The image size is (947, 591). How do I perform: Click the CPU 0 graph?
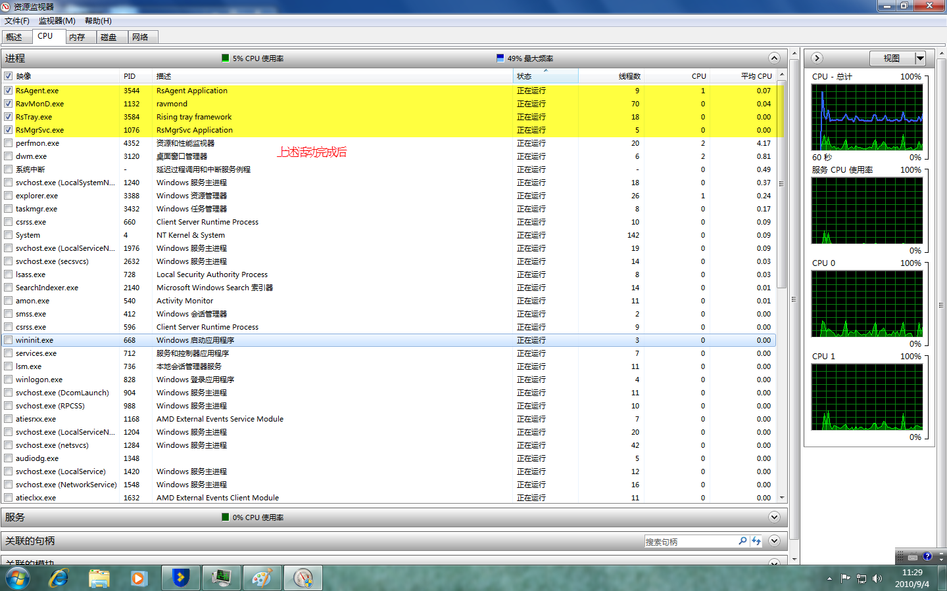(x=867, y=304)
